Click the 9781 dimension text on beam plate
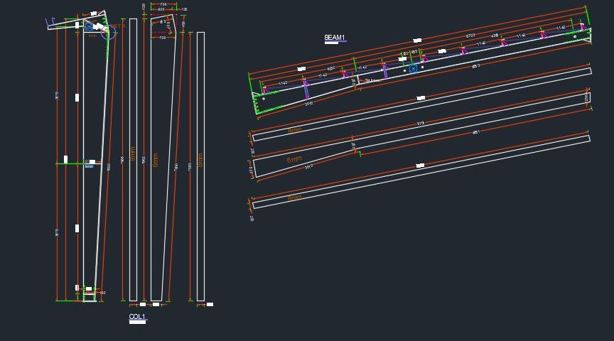The width and height of the screenshot is (614, 341). click(420, 124)
